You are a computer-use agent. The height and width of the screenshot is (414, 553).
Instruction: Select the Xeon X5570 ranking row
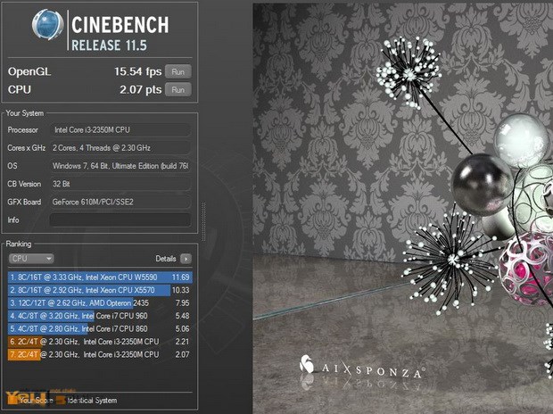(x=99, y=290)
